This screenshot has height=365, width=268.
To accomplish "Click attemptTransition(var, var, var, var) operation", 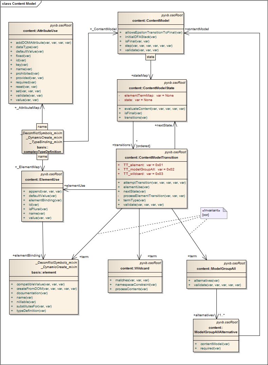I will [154, 182].
